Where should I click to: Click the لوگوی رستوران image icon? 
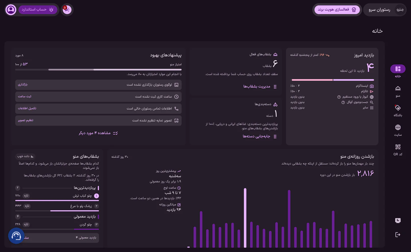(176, 85)
